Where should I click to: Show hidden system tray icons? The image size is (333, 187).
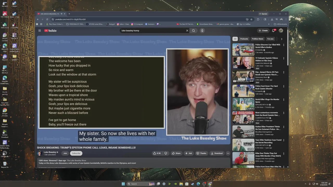[306, 184]
